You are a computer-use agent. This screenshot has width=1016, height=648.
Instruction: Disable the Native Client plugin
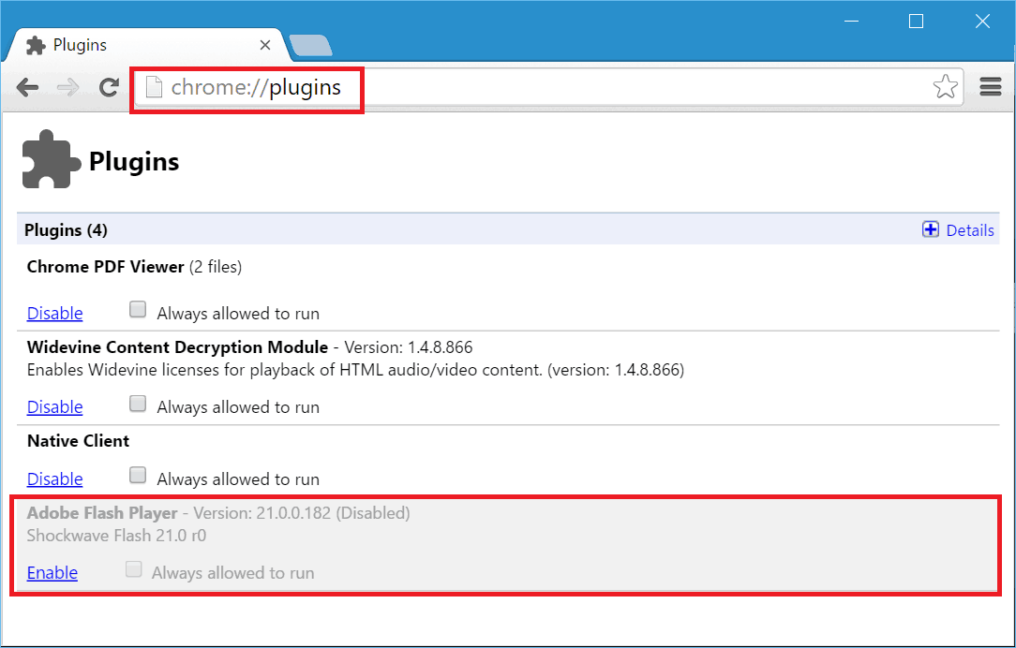[55, 479]
